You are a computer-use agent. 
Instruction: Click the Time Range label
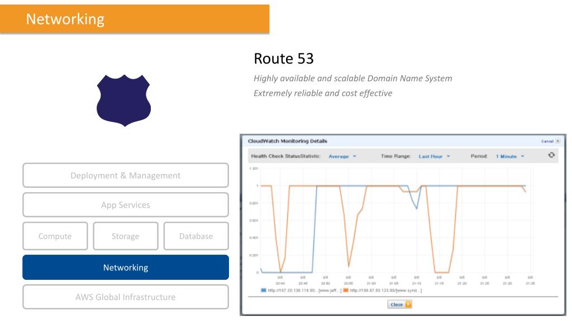(396, 156)
